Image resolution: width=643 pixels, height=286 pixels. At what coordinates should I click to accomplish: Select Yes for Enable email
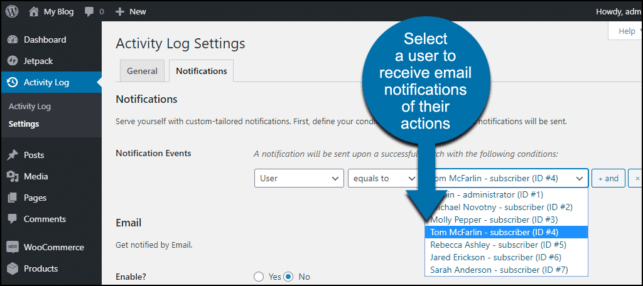coord(259,277)
